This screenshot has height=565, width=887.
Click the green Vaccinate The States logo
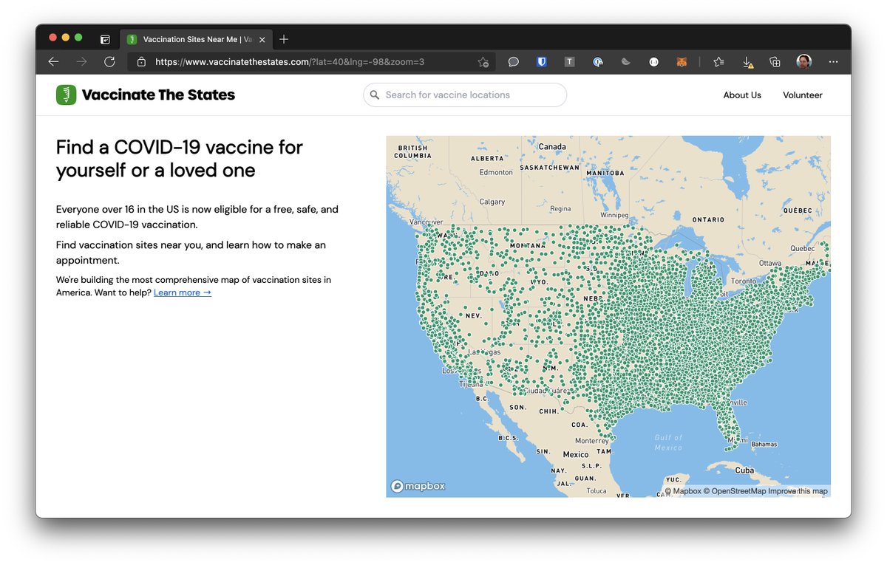point(66,95)
